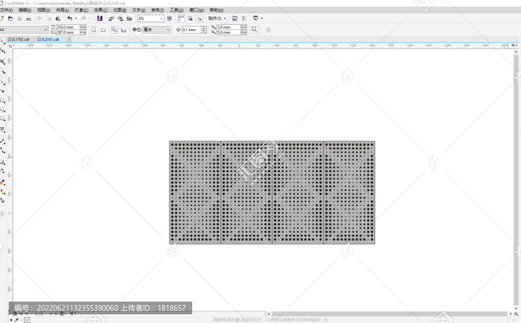
Task: Click the full-screen preview icon
Action: pos(170,19)
